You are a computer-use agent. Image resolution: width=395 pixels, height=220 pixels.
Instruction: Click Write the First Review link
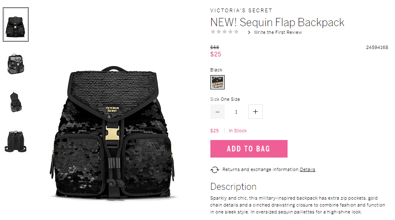click(278, 32)
